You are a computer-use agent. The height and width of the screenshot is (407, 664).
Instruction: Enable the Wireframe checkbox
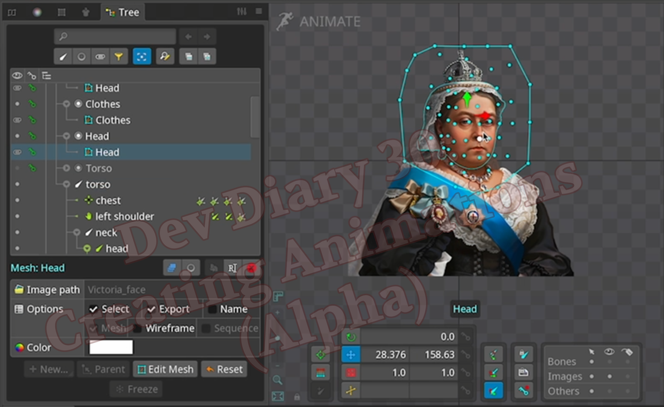(138, 329)
